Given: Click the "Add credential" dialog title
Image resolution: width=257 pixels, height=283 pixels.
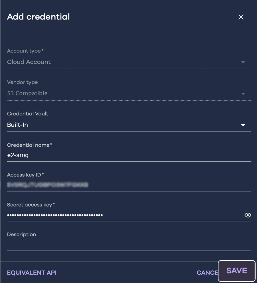Looking at the screenshot, I should tap(39, 17).
